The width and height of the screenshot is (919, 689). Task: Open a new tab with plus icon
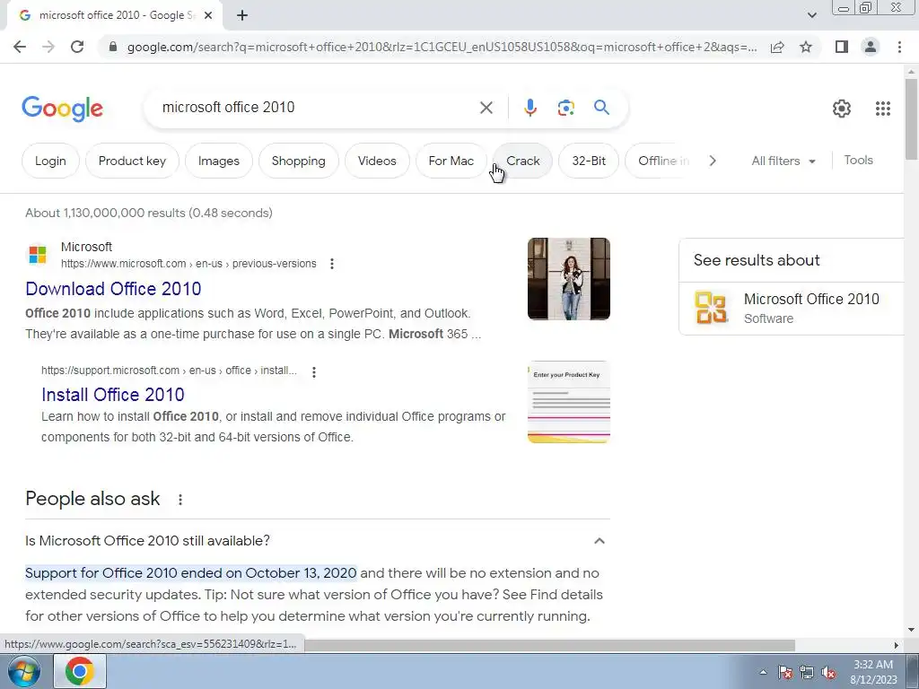pyautogui.click(x=242, y=15)
